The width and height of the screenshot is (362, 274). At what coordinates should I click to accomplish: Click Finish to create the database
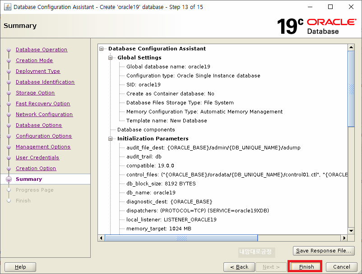[306, 267]
